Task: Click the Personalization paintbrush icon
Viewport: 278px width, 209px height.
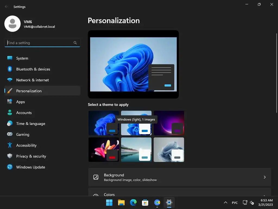Action: pos(10,91)
